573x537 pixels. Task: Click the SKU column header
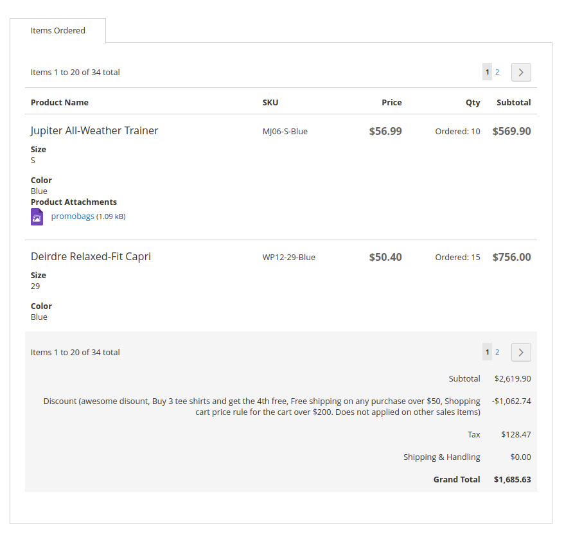tap(270, 103)
